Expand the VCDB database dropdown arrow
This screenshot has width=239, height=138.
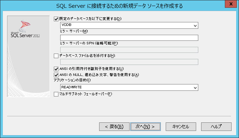(195, 26)
